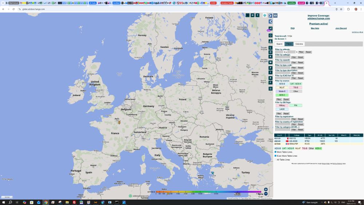The width and height of the screenshot is (364, 205).
Task: Enable More Table Lines checkbox
Action: pos(276,152)
